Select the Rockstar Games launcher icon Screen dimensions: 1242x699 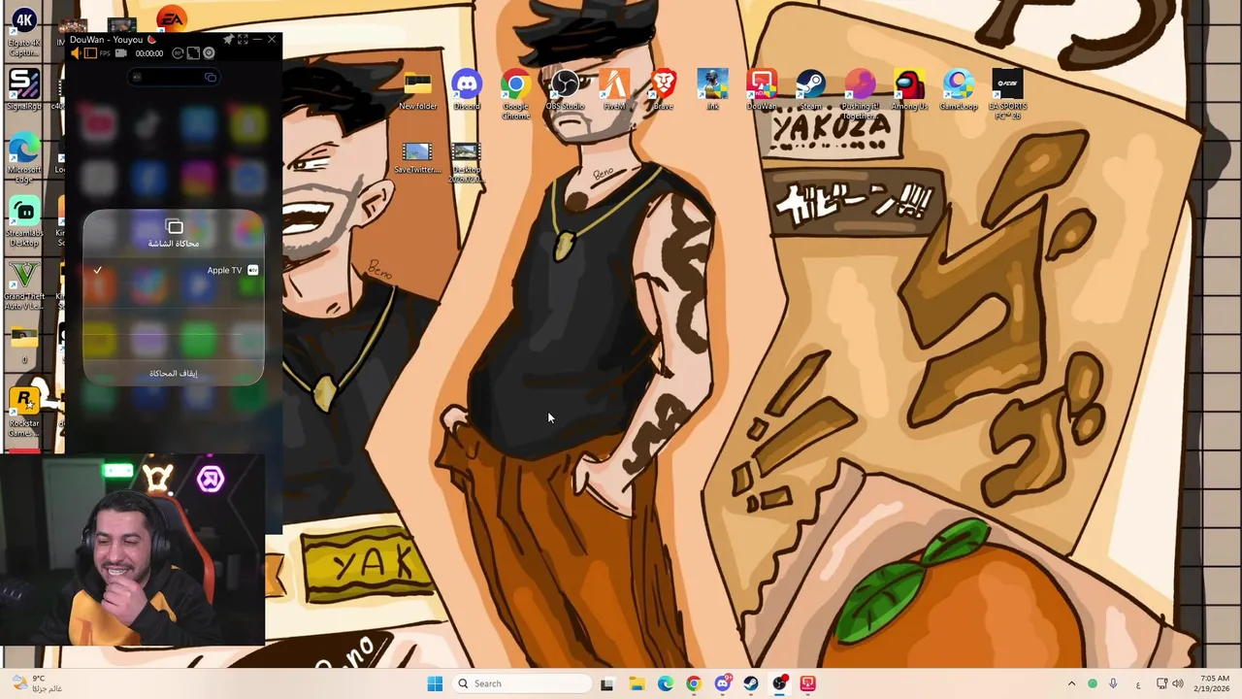[24, 412]
